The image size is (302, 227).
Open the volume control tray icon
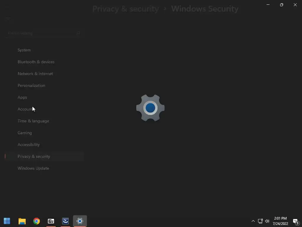267,221
